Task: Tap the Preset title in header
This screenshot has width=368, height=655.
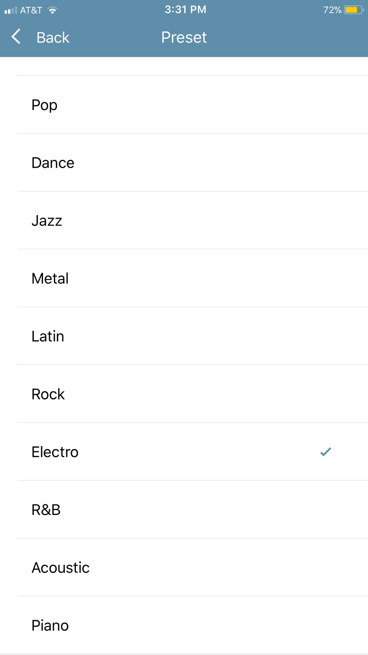Action: pyautogui.click(x=184, y=37)
